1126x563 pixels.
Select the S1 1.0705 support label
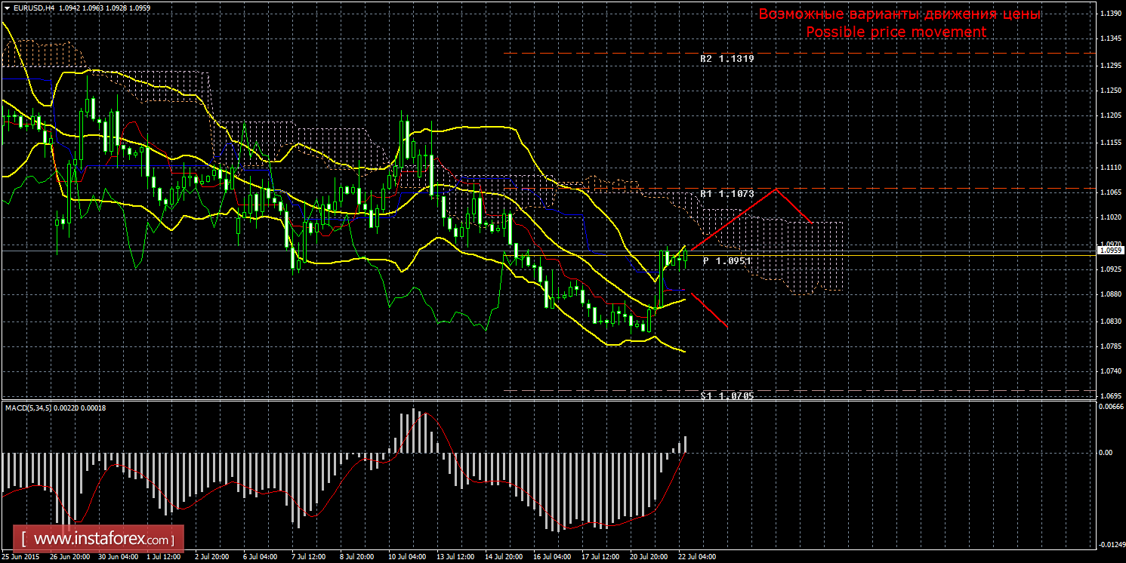[x=726, y=395]
